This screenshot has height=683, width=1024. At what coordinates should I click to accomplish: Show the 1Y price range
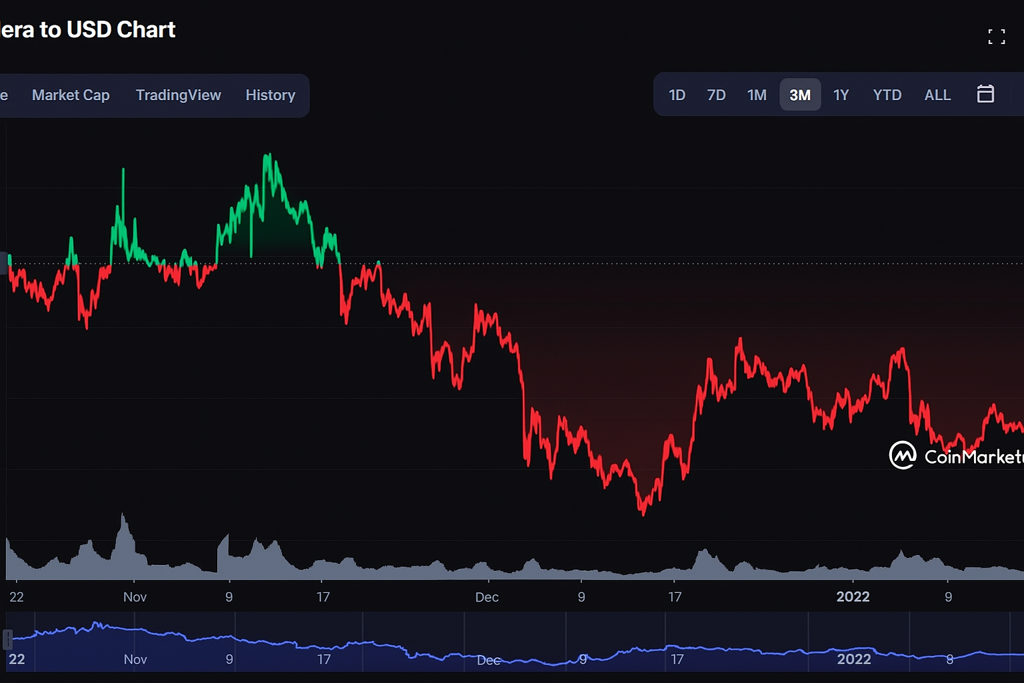(x=841, y=95)
